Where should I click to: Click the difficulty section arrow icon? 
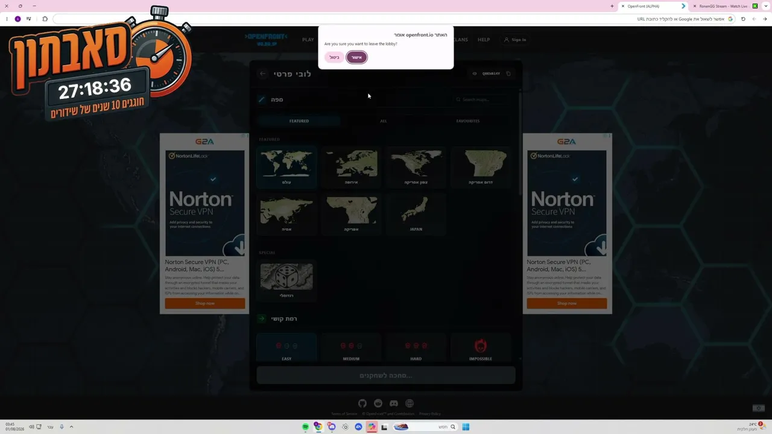(x=262, y=318)
